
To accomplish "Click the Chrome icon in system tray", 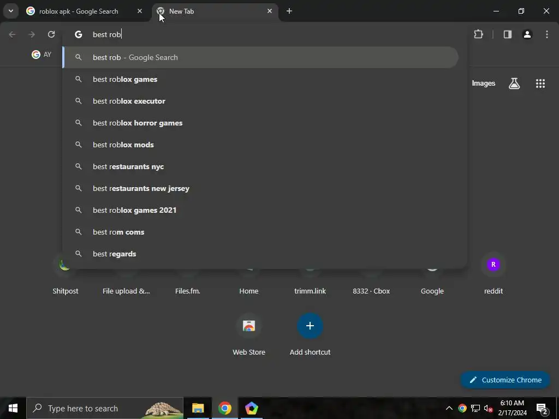I will 462,408.
